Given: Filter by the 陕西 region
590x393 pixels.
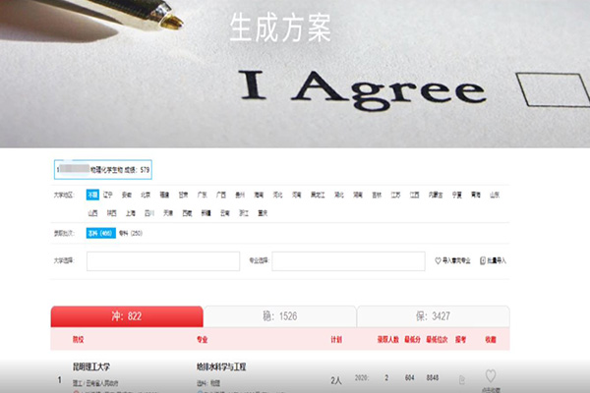Looking at the screenshot, I should 112,213.
